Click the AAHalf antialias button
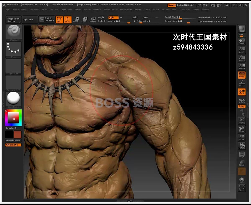The height and width of the screenshot is (205, 251). [x=242, y=66]
